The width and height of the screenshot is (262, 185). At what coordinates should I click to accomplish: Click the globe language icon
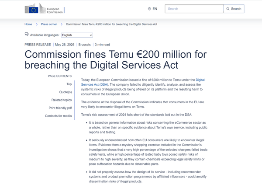click(149, 9)
